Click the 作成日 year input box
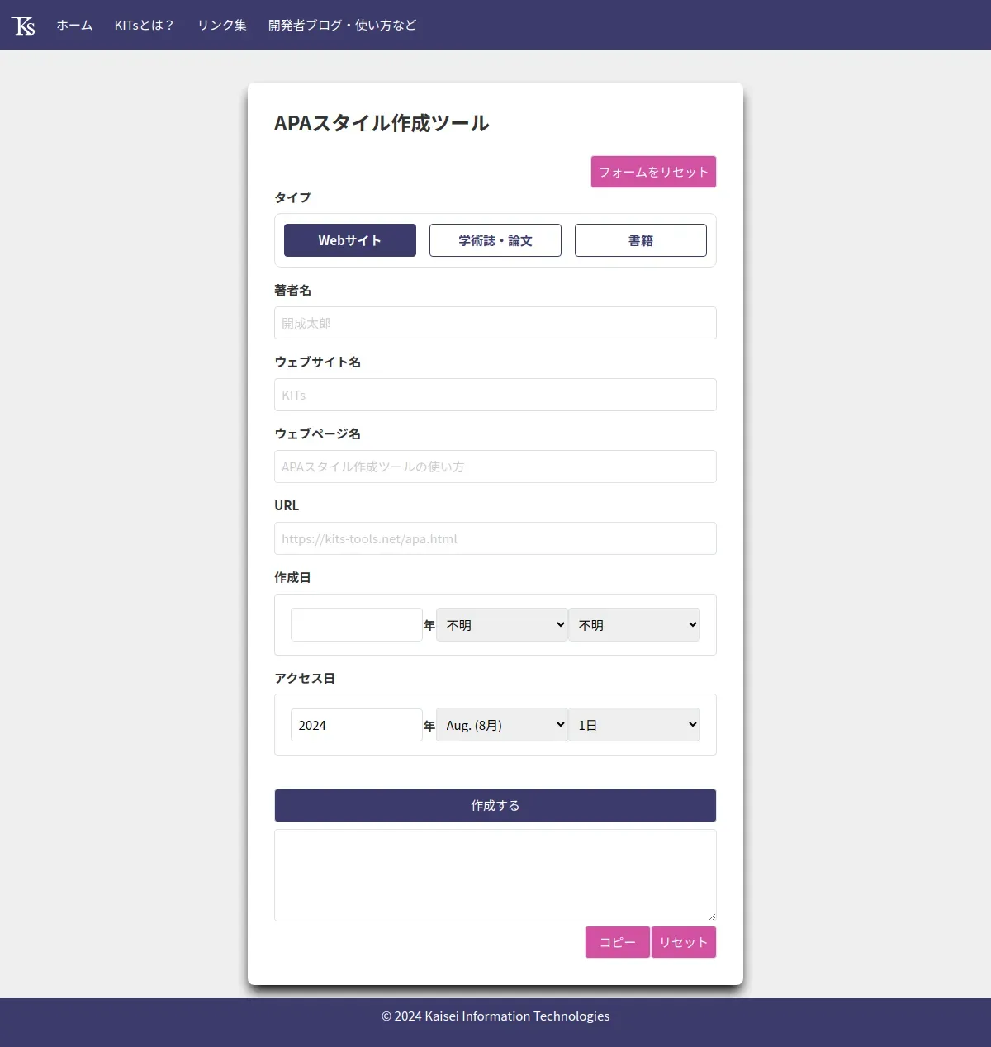991x1047 pixels. [357, 625]
